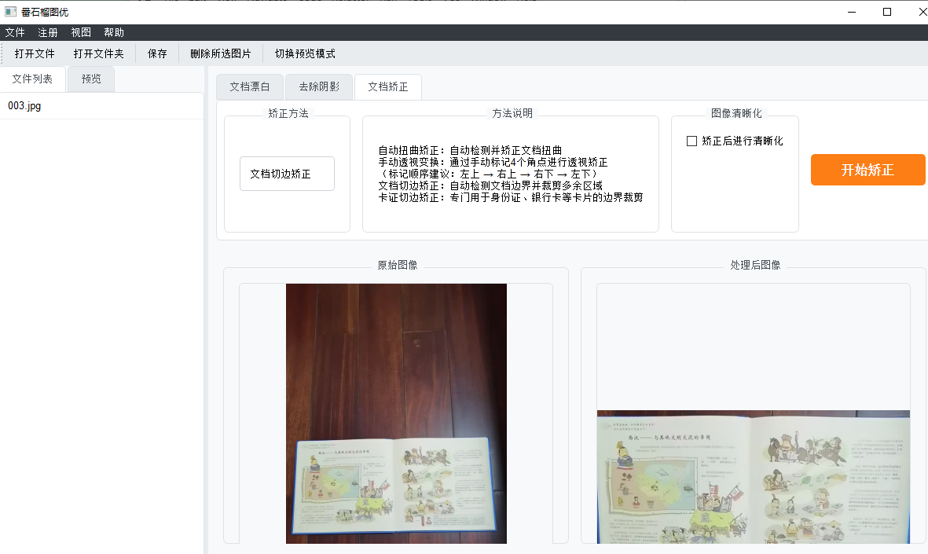928x554 pixels.
Task: Click the 番石榴图优 app icon in titlebar
Action: [x=11, y=12]
